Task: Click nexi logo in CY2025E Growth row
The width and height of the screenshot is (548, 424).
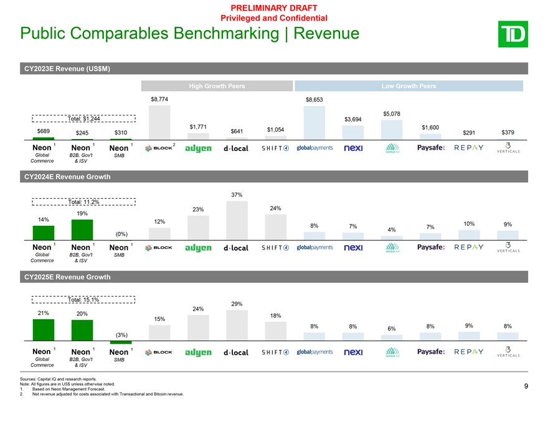Action: click(353, 352)
